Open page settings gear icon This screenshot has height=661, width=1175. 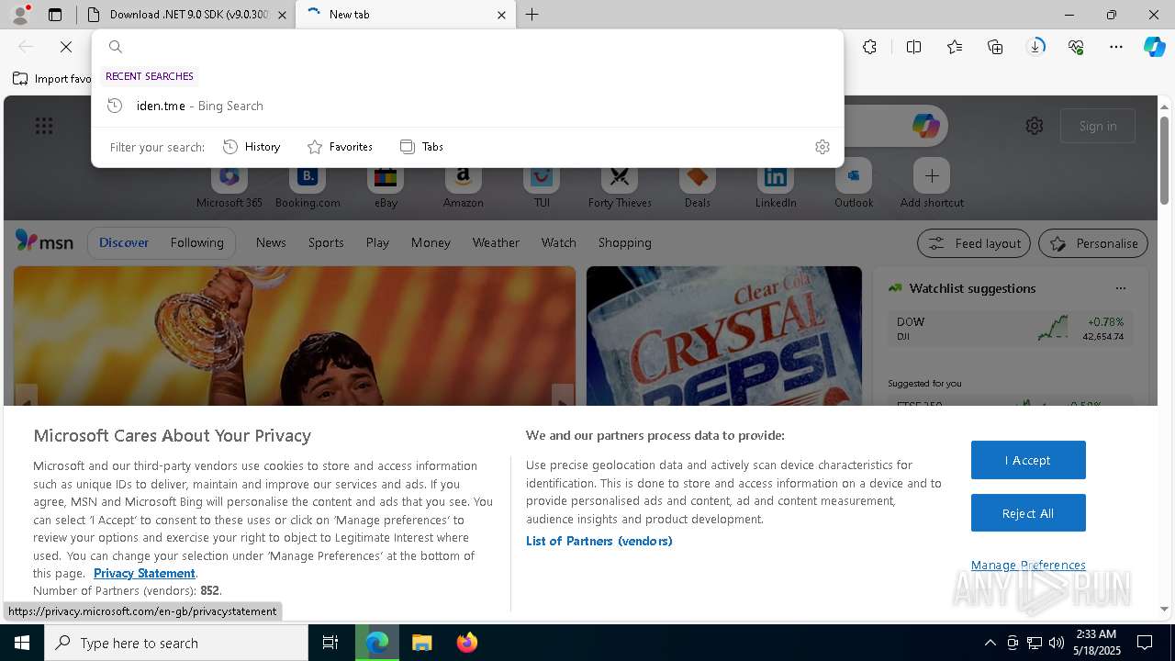point(1035,126)
